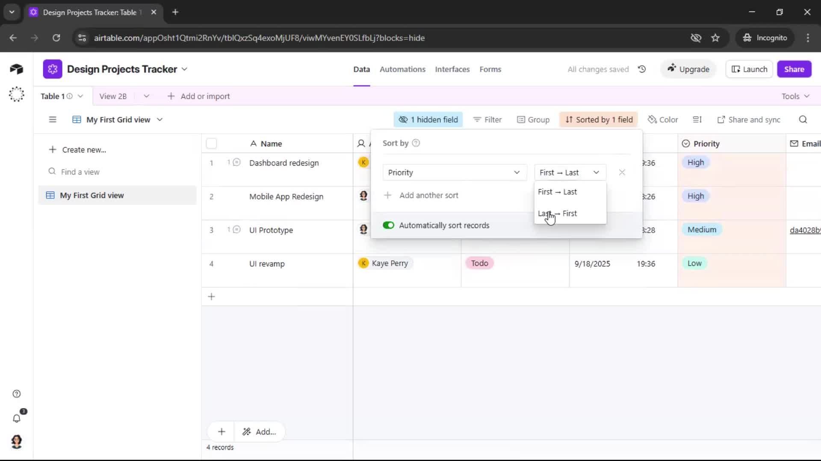Open the Priority sort field dropdown
Viewport: 821px width, 461px height.
click(x=455, y=172)
